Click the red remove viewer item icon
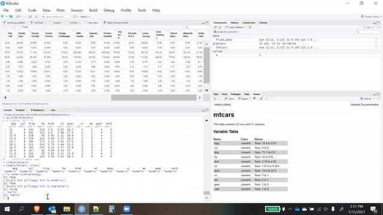The width and height of the screenshot is (383, 215). tap(254, 99)
